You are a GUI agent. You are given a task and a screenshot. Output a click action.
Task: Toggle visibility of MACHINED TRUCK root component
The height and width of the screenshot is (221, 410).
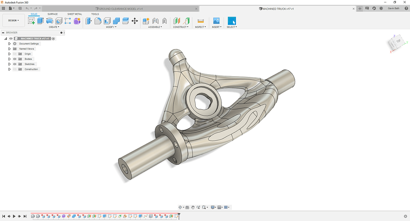tap(11, 39)
